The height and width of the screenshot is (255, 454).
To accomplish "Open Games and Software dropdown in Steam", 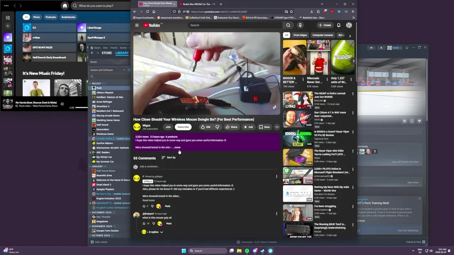I will 108,70.
